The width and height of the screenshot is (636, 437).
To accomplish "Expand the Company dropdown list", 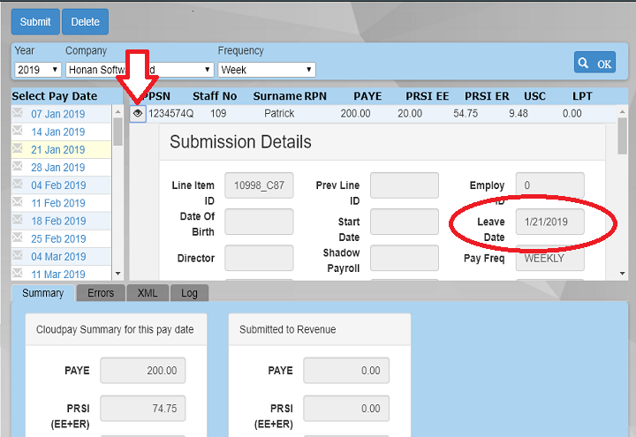I will click(140, 69).
